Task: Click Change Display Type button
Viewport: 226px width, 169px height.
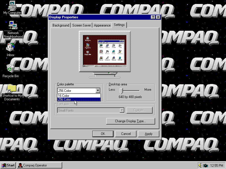Action: point(131,121)
